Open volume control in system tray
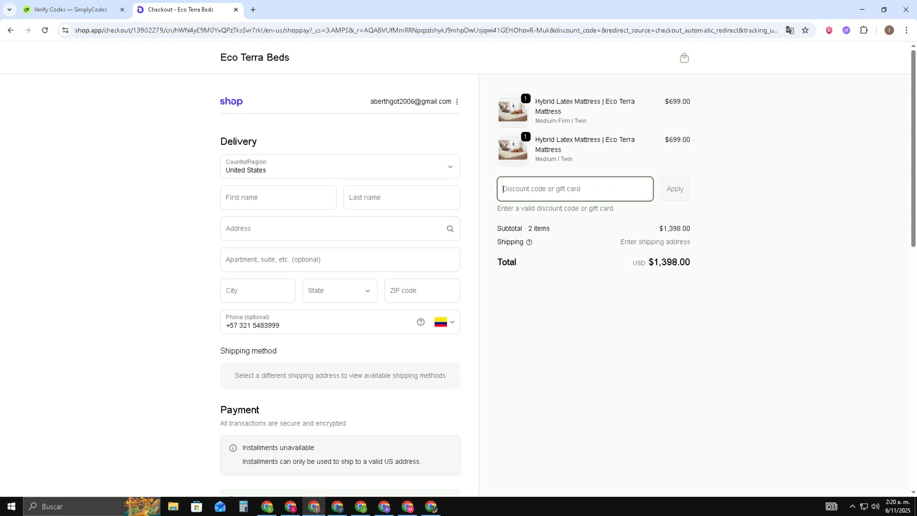This screenshot has width=917, height=516. point(875,506)
